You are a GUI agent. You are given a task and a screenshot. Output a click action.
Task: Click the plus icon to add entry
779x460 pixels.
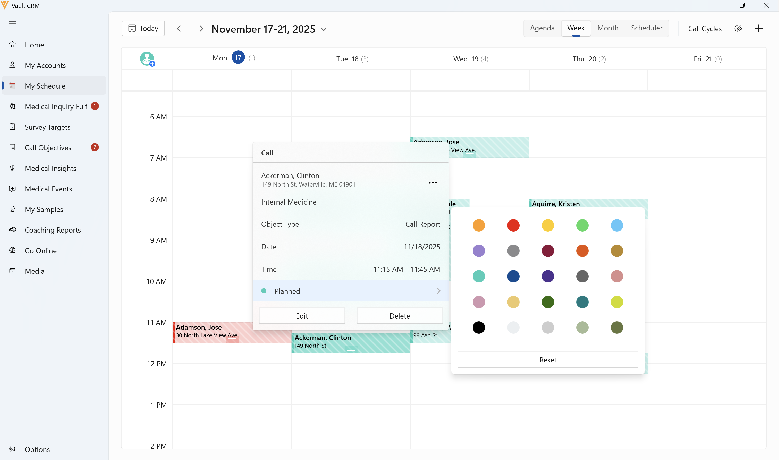click(758, 29)
